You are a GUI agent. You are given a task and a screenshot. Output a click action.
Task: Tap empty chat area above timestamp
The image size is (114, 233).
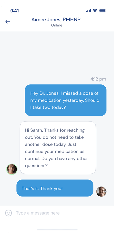57,54
